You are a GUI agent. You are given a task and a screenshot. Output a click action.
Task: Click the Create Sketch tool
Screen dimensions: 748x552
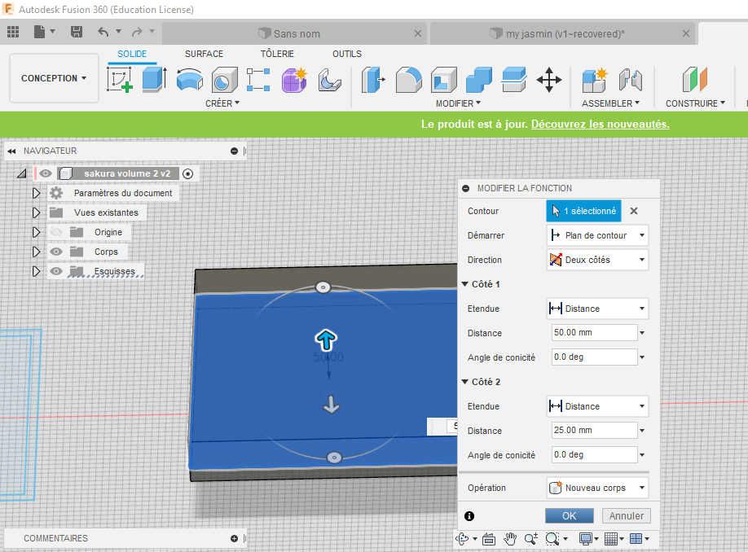[x=120, y=80]
